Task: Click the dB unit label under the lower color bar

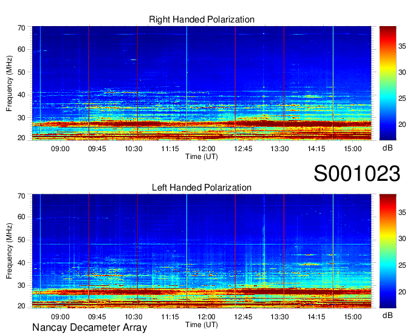Action: (387, 315)
